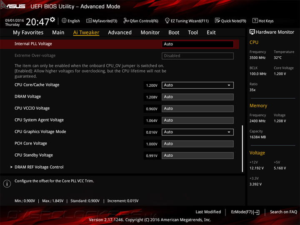Click the 3.392 V reading
Screen dimensions: 300x225
click(x=255, y=184)
